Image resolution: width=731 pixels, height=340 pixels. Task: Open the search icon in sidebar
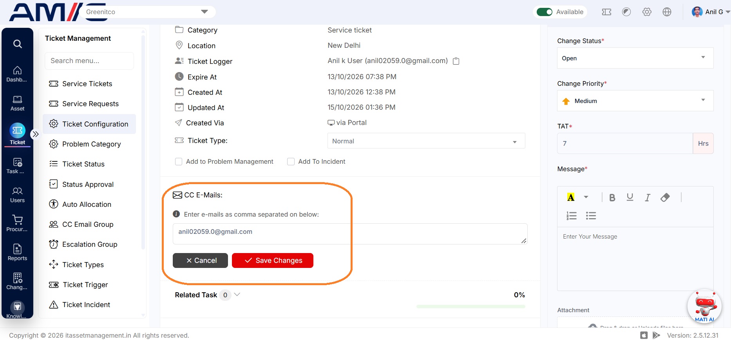tap(17, 44)
